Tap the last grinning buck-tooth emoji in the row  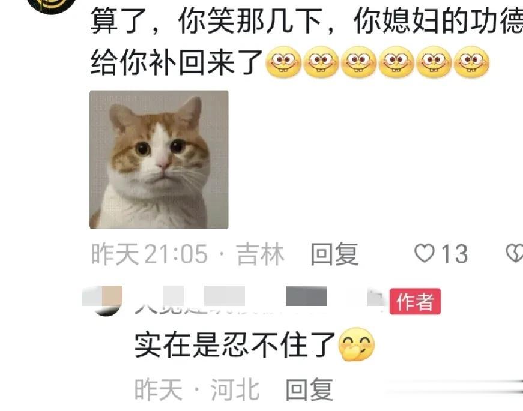pyautogui.click(x=471, y=62)
